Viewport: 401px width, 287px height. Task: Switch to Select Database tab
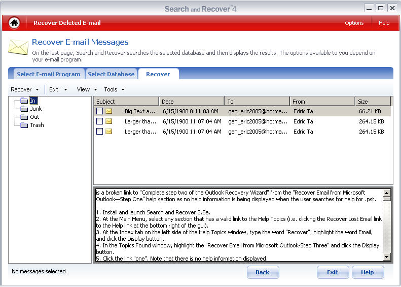point(111,74)
